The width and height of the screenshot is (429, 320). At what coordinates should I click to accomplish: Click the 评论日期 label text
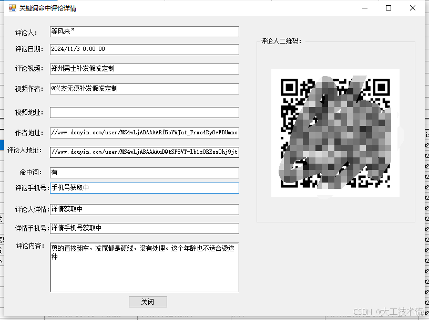(x=29, y=49)
